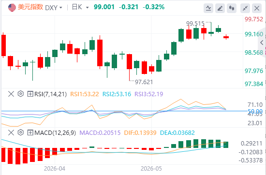Viewport: 266px width, 175px height.
Task: Click the RSI(7,14,21) indicator label
Action: pyautogui.click(x=50, y=94)
